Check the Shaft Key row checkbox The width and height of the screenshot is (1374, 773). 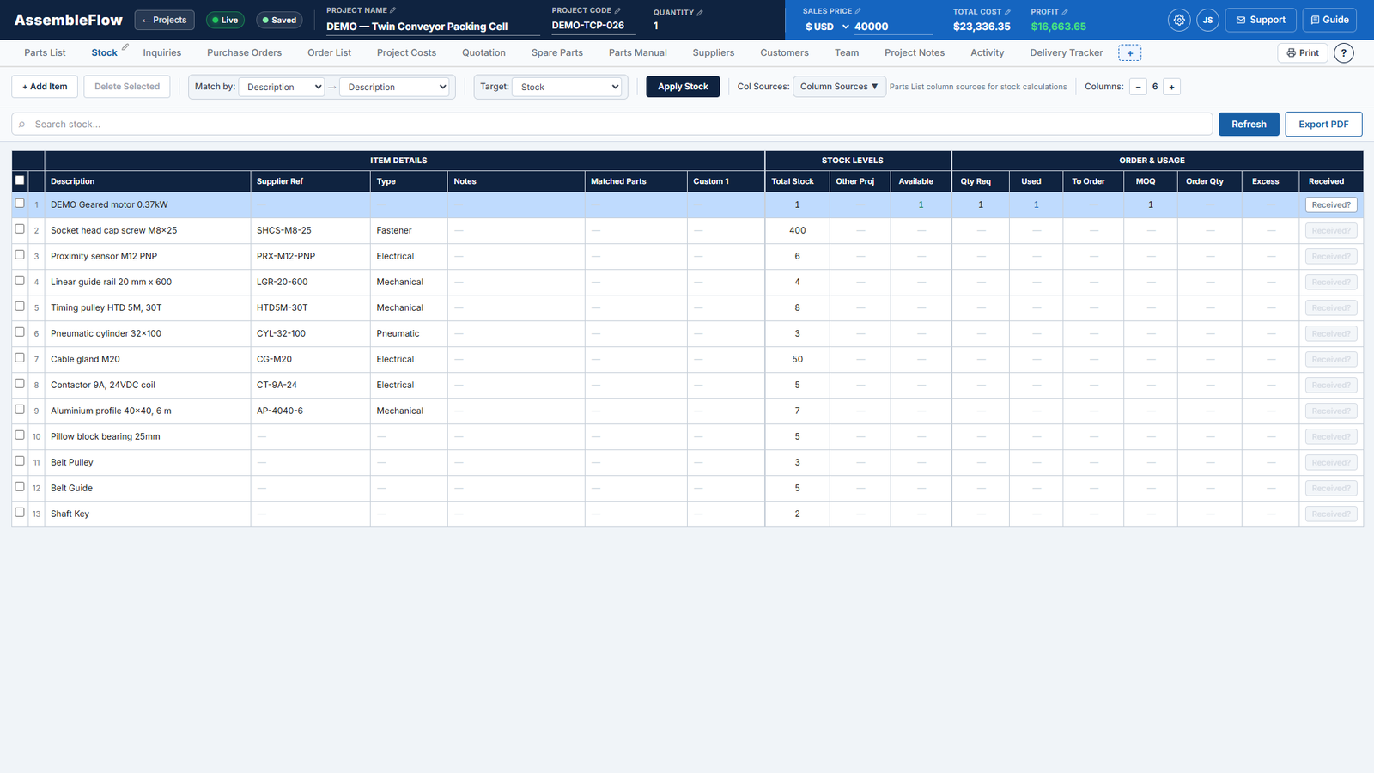click(20, 513)
